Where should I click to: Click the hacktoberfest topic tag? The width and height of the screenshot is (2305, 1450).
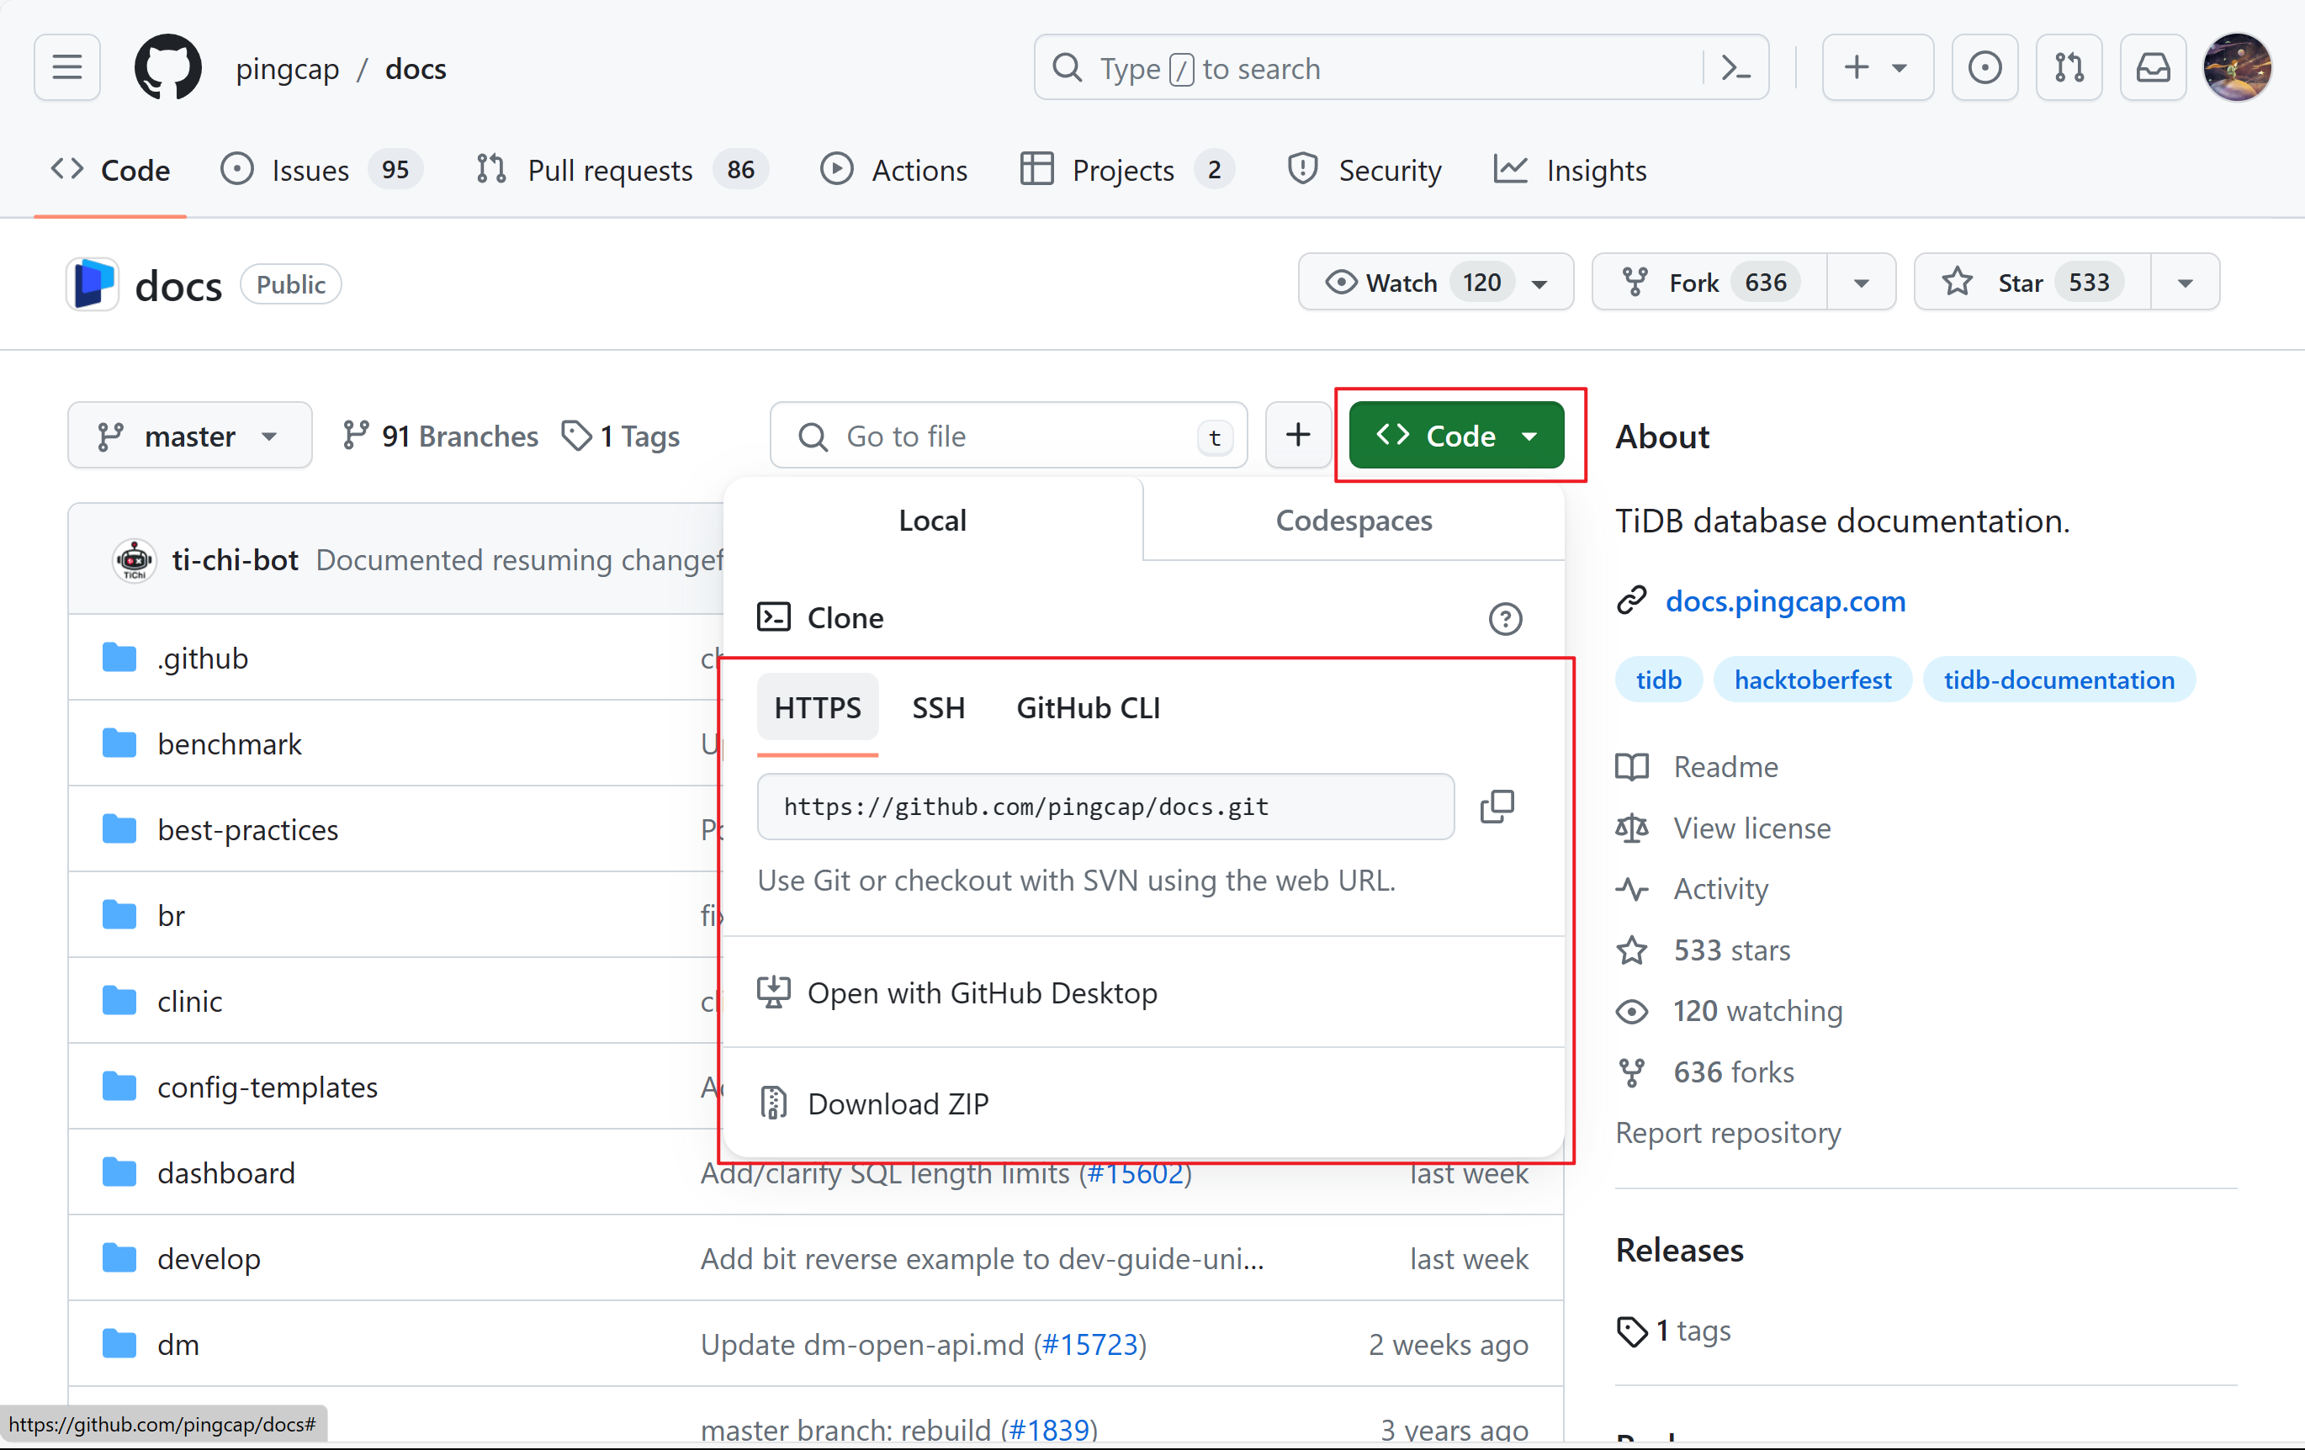pyautogui.click(x=1812, y=680)
